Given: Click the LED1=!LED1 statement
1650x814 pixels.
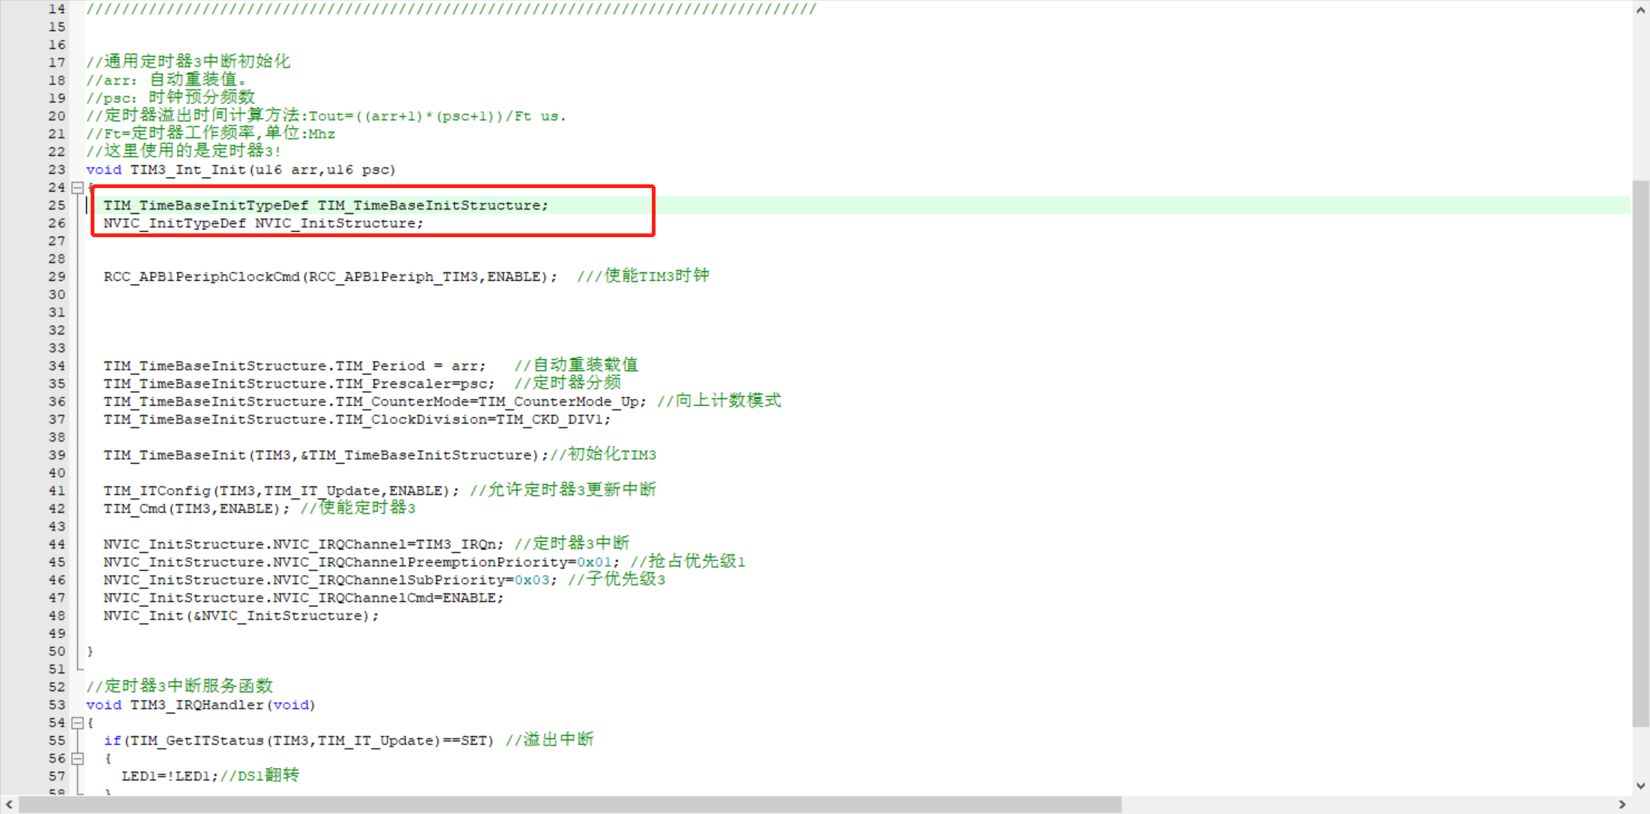Looking at the screenshot, I should [x=169, y=776].
